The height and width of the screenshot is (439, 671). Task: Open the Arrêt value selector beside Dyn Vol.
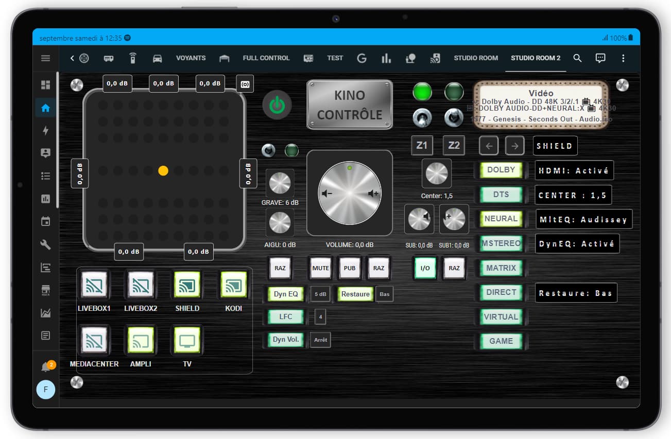[320, 340]
